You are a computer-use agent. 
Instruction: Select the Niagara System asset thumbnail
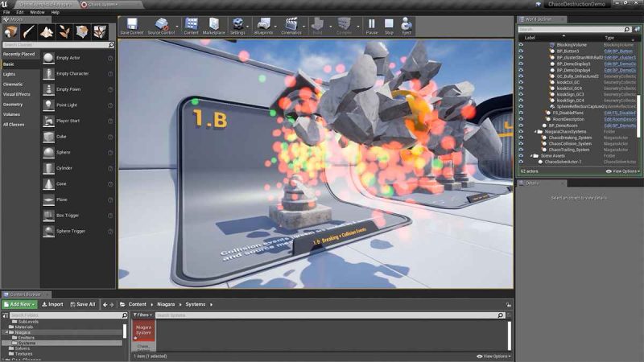click(x=143, y=331)
